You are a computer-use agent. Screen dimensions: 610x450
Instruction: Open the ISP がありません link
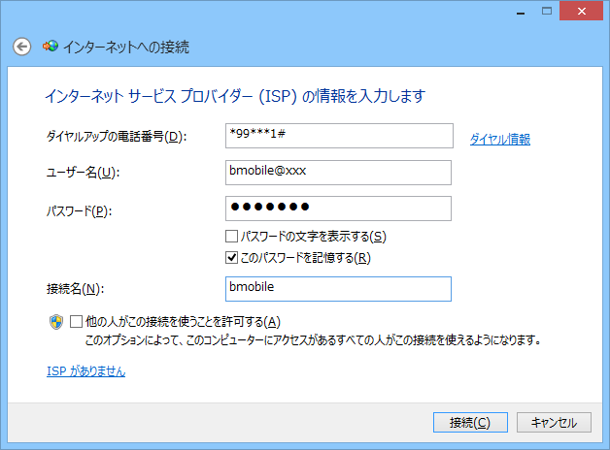coord(85,371)
